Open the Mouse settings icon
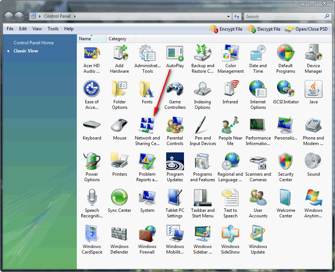Image resolution: width=335 pixels, height=272 pixels. pyautogui.click(x=119, y=125)
